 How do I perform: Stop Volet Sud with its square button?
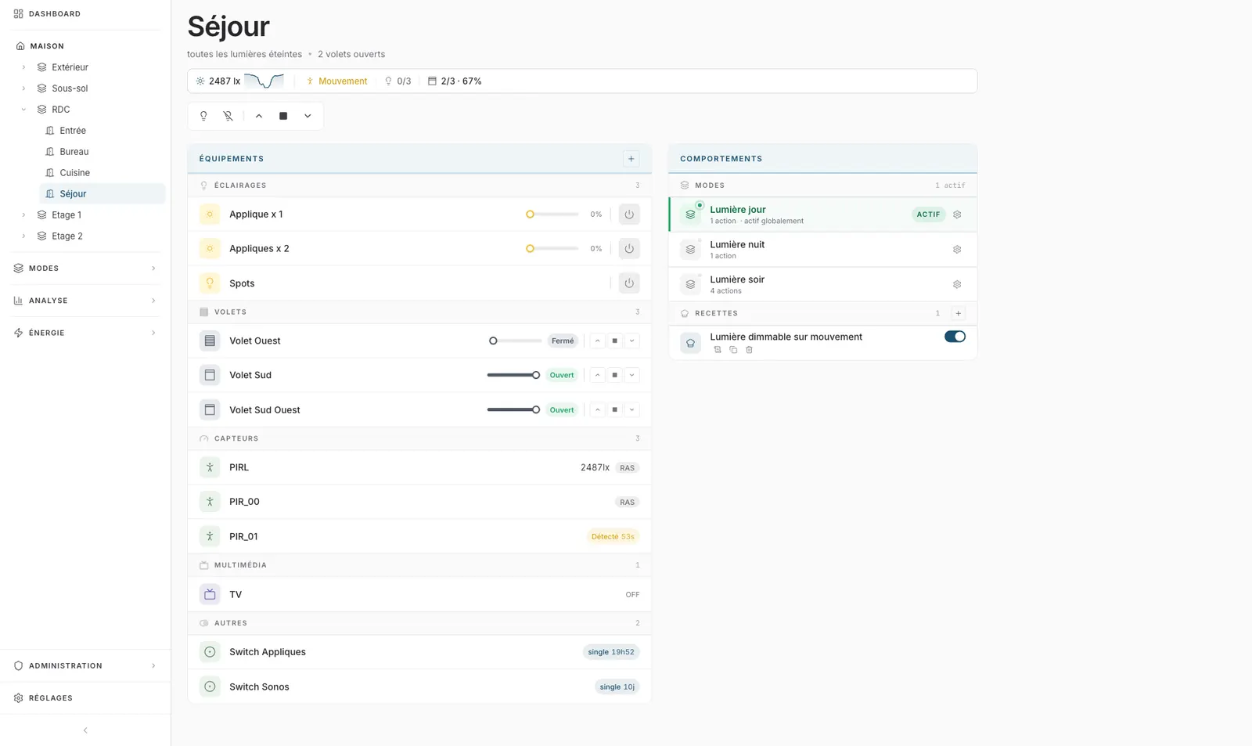[x=614, y=375]
